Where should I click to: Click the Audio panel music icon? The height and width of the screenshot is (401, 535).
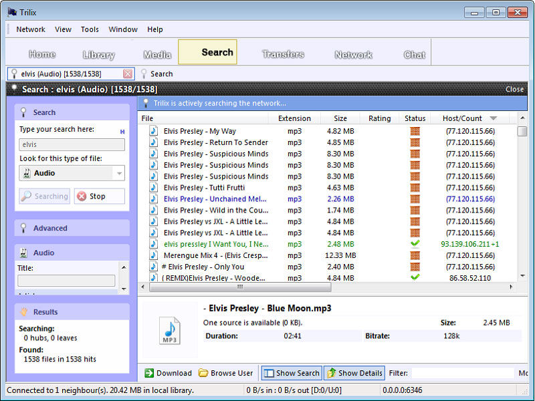click(23, 253)
